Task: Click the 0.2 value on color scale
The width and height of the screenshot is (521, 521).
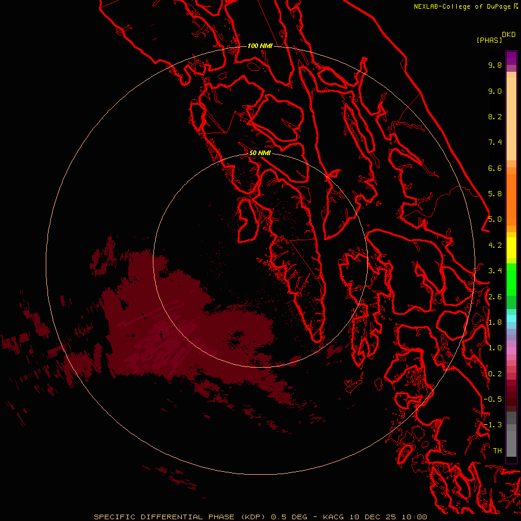Action: (x=495, y=374)
